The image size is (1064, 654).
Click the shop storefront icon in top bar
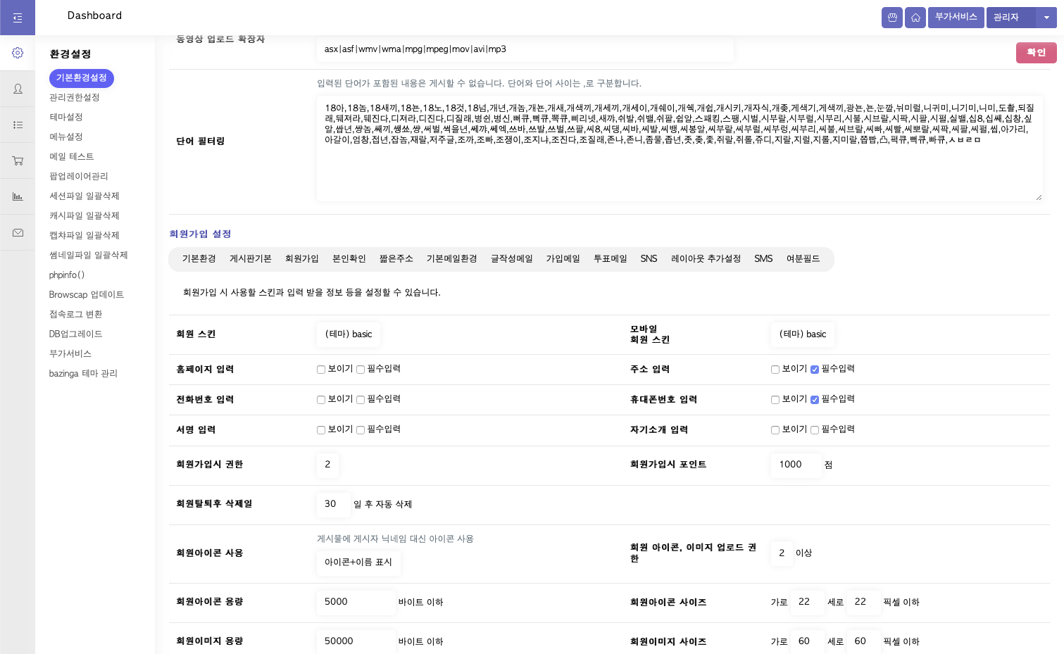[891, 18]
